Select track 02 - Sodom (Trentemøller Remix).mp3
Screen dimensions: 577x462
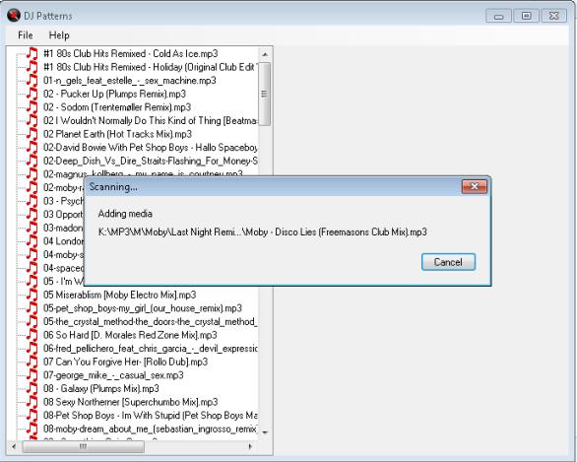coord(117,107)
